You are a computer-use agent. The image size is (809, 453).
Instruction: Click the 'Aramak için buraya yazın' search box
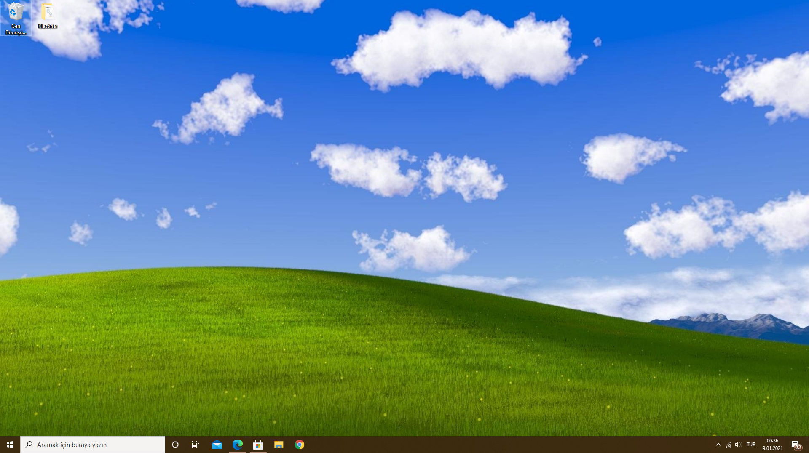[93, 445]
